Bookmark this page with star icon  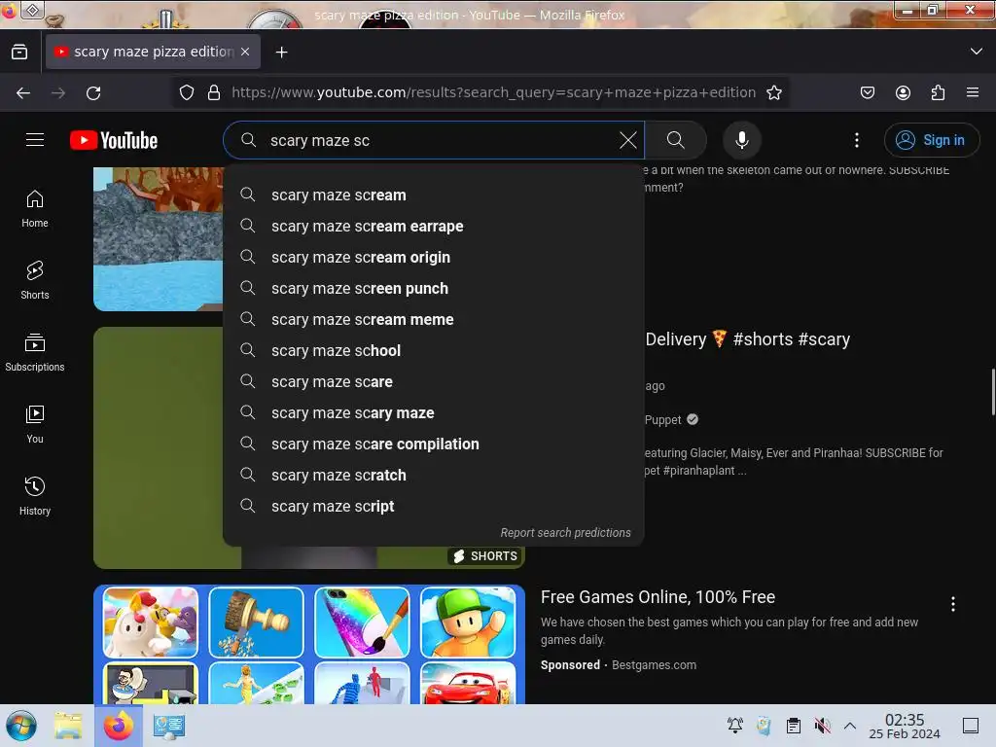pos(773,92)
